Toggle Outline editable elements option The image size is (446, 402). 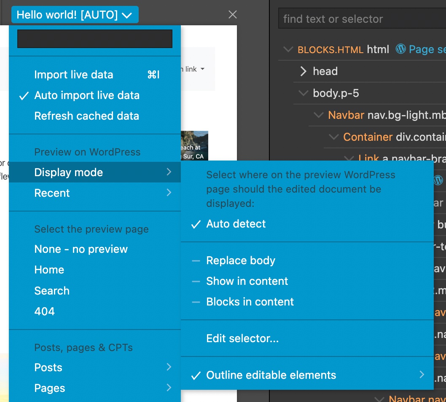click(x=307, y=375)
